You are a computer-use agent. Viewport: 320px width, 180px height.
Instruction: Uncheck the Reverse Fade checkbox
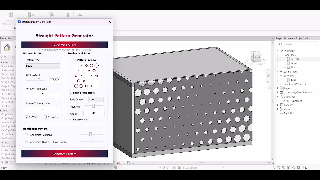71,120
